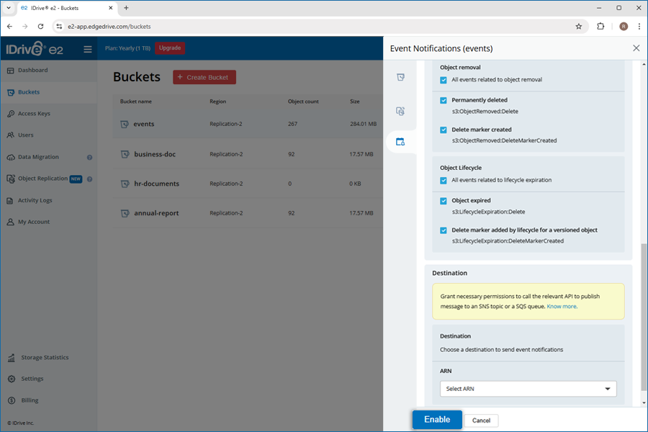Uncheck All events related to lifecycle expiration
Viewport: 648px width, 432px height.
(444, 180)
